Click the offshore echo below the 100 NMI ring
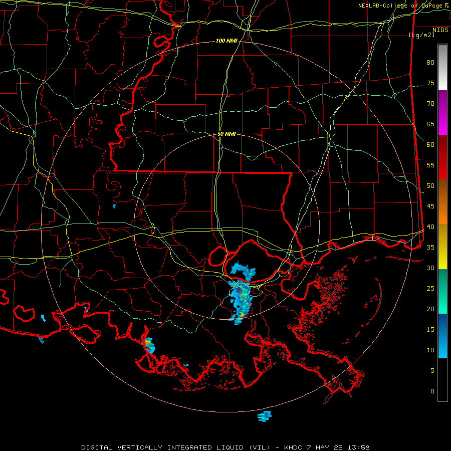The height and width of the screenshot is (451, 451). (x=264, y=416)
